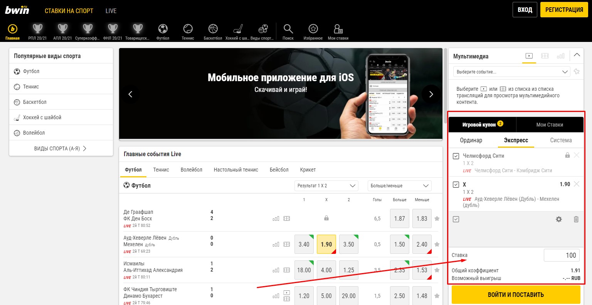Add Де Граафшап match to favorites star
The image size is (592, 305).
pyautogui.click(x=437, y=218)
